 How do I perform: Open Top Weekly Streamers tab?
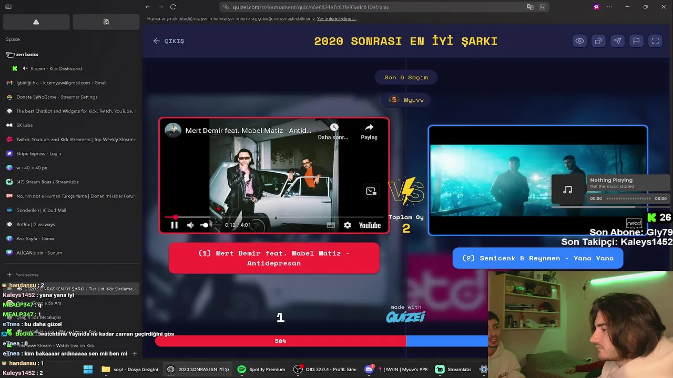(x=71, y=140)
